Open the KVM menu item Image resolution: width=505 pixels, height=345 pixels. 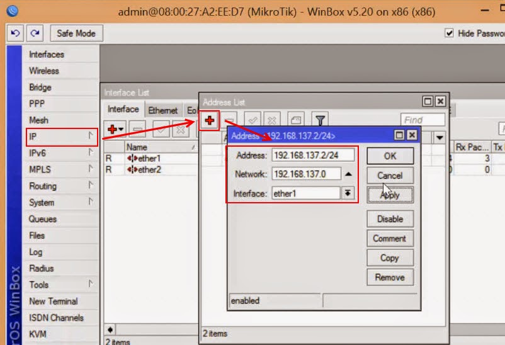tap(61, 334)
